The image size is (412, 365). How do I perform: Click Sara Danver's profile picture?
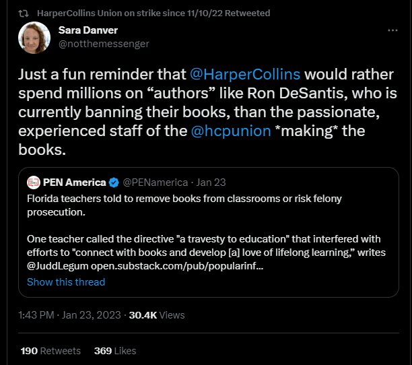click(x=34, y=38)
